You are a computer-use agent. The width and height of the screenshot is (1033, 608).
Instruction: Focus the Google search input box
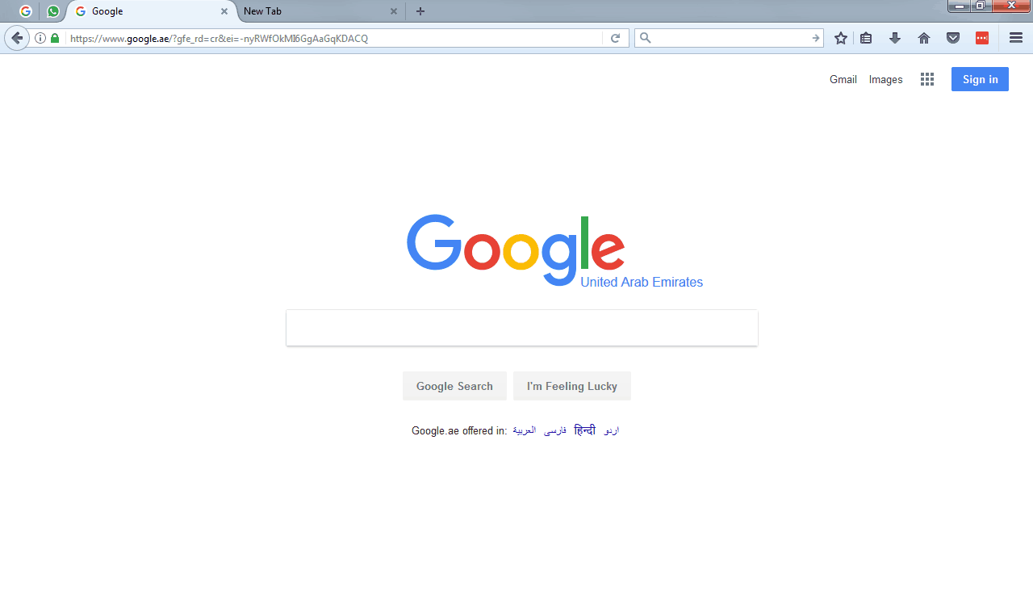click(522, 328)
